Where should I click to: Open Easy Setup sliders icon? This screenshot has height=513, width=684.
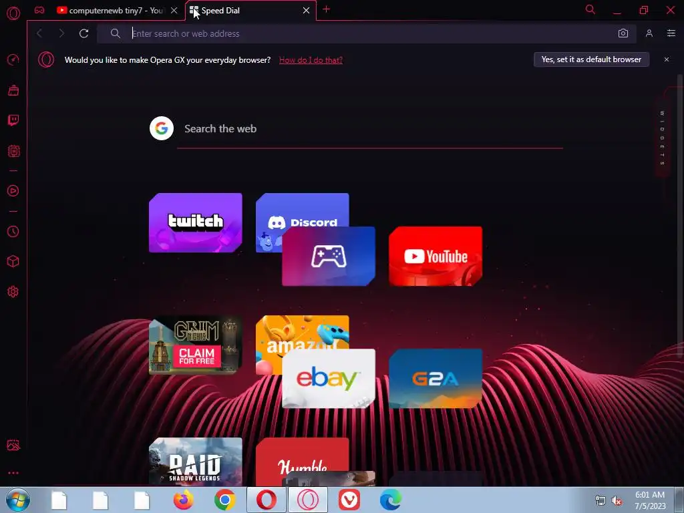pos(671,33)
